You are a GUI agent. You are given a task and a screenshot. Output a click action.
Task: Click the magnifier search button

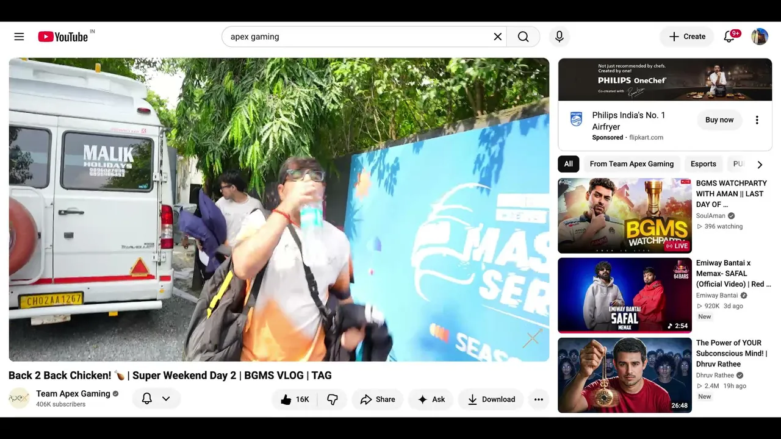point(524,37)
